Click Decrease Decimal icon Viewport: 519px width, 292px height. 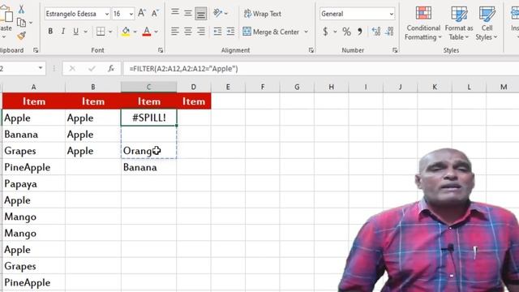pyautogui.click(x=389, y=32)
